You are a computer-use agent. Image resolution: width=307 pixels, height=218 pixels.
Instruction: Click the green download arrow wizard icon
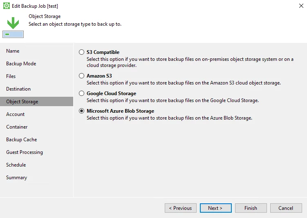pyautogui.click(x=13, y=27)
